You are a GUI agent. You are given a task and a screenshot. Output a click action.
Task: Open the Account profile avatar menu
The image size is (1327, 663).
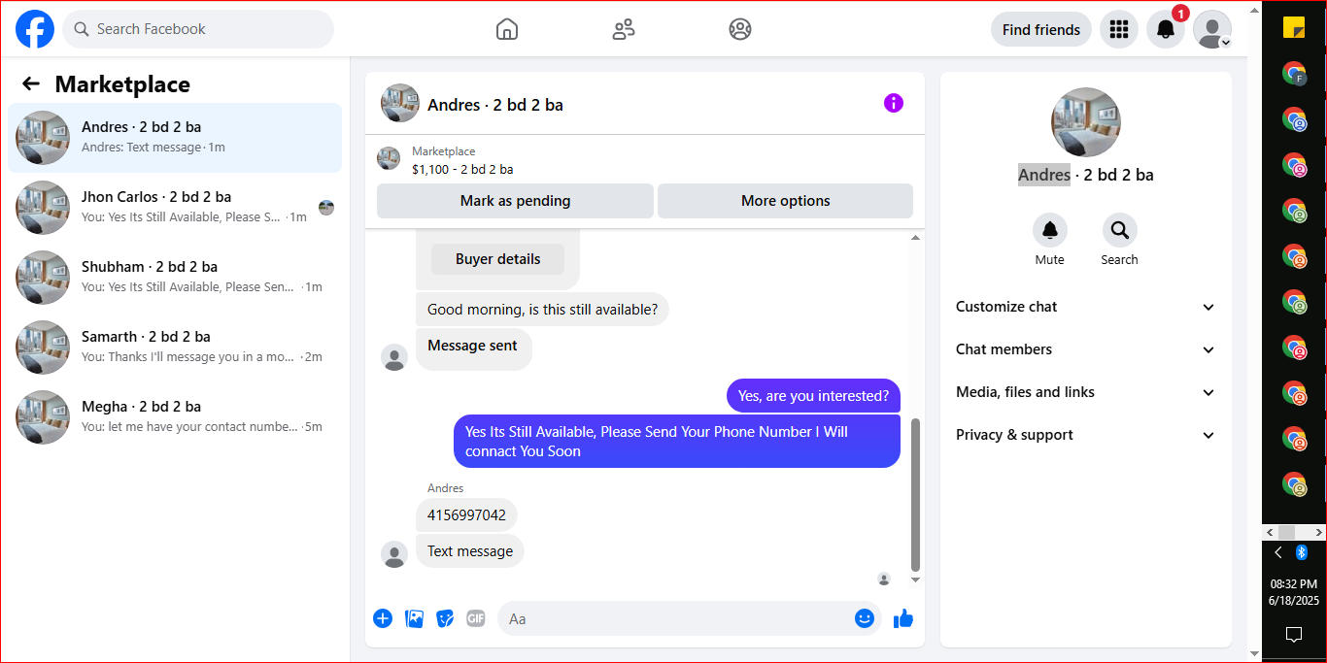tap(1212, 29)
